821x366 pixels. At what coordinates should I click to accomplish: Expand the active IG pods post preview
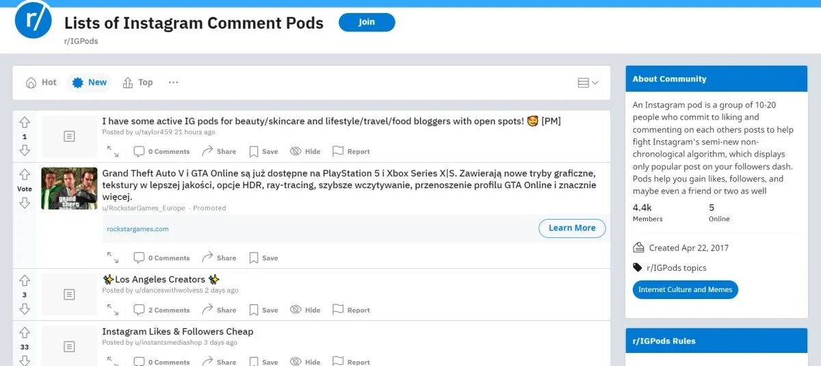click(x=113, y=151)
